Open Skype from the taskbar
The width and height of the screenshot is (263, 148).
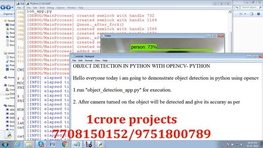41,144
